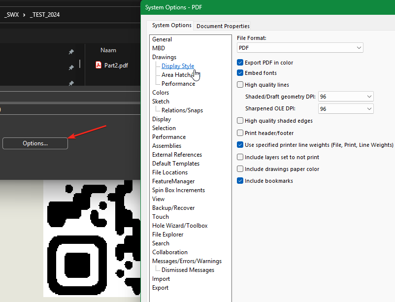Click the breadcrumb chevron before _TEST_2024
395x302 pixels.
[23, 15]
